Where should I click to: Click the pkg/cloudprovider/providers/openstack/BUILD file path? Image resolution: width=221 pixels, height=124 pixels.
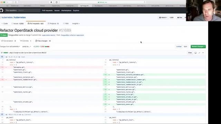click(28, 53)
